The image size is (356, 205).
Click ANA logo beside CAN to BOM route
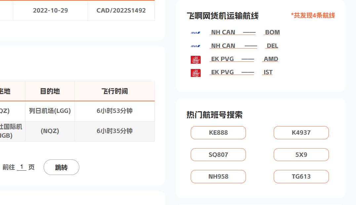pos(195,33)
